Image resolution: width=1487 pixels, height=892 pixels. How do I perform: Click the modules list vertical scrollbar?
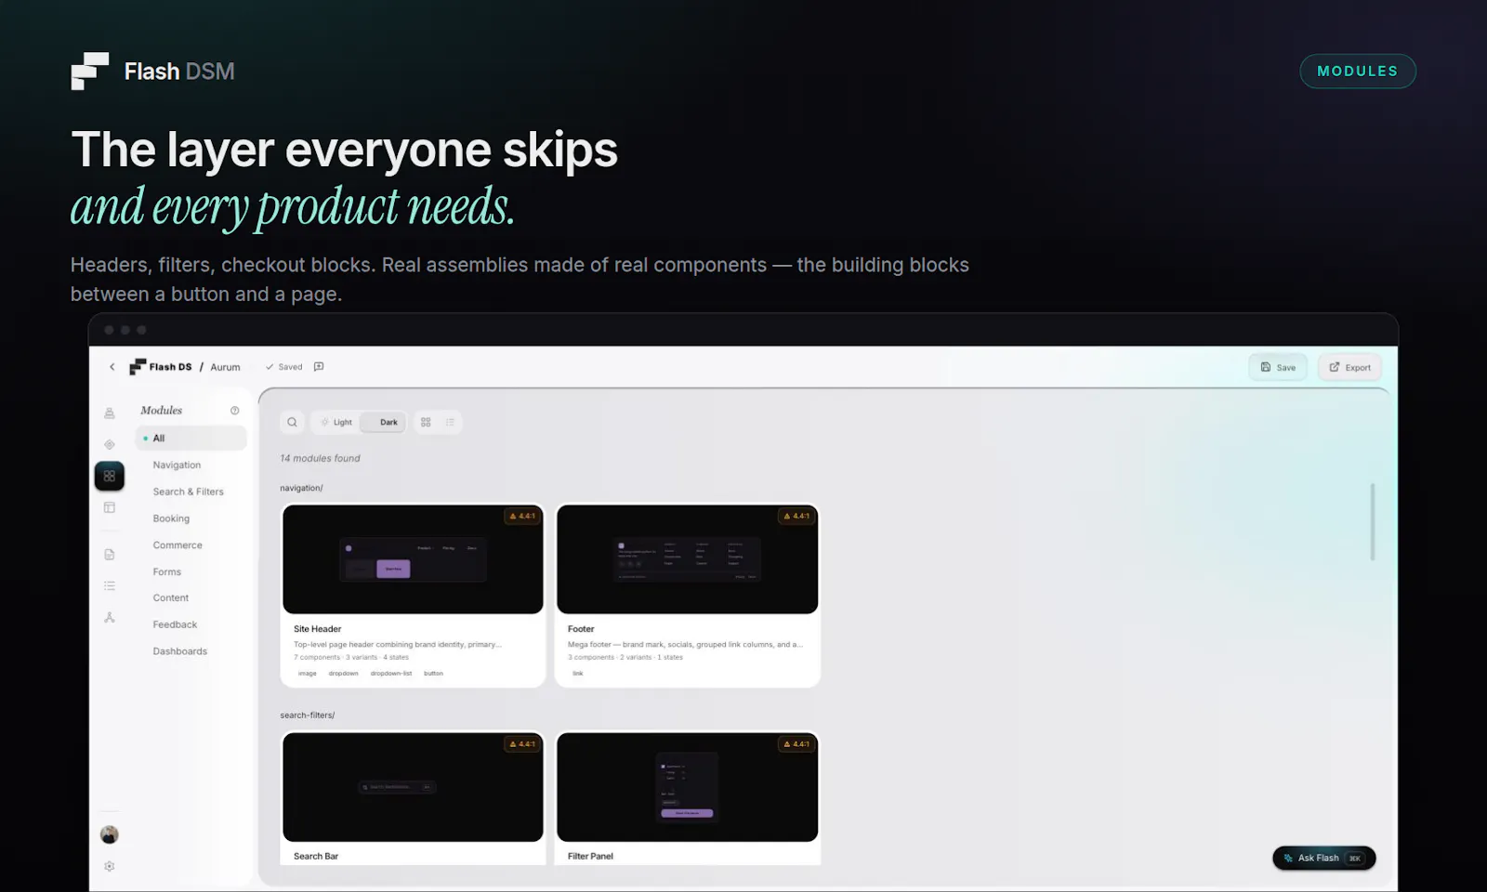(x=1372, y=521)
